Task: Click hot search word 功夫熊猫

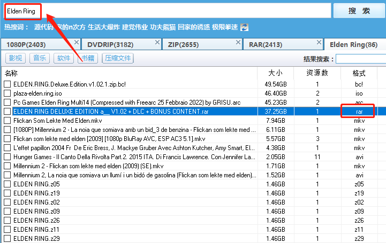Action: 163,27
